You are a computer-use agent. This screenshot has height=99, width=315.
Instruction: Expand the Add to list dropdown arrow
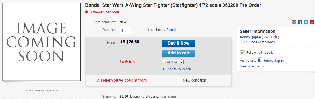(x=182, y=62)
